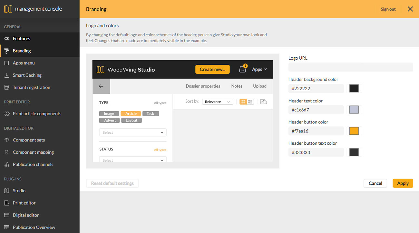Toggle the Task type filter tag
The height and width of the screenshot is (233, 419).
point(151,114)
